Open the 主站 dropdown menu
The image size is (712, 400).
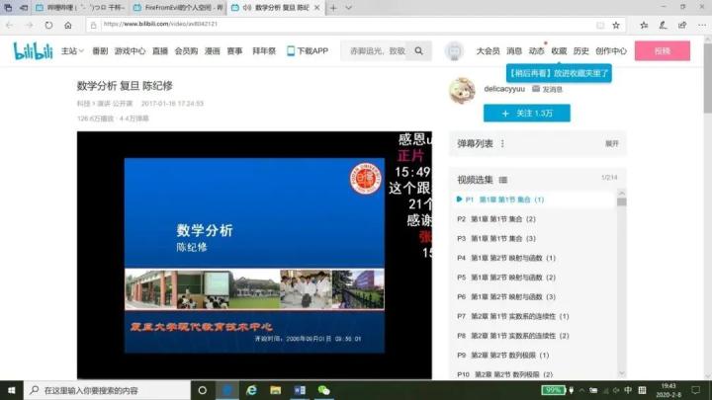tap(70, 50)
